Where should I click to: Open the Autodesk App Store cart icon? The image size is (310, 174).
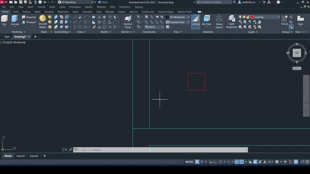[x=264, y=2]
